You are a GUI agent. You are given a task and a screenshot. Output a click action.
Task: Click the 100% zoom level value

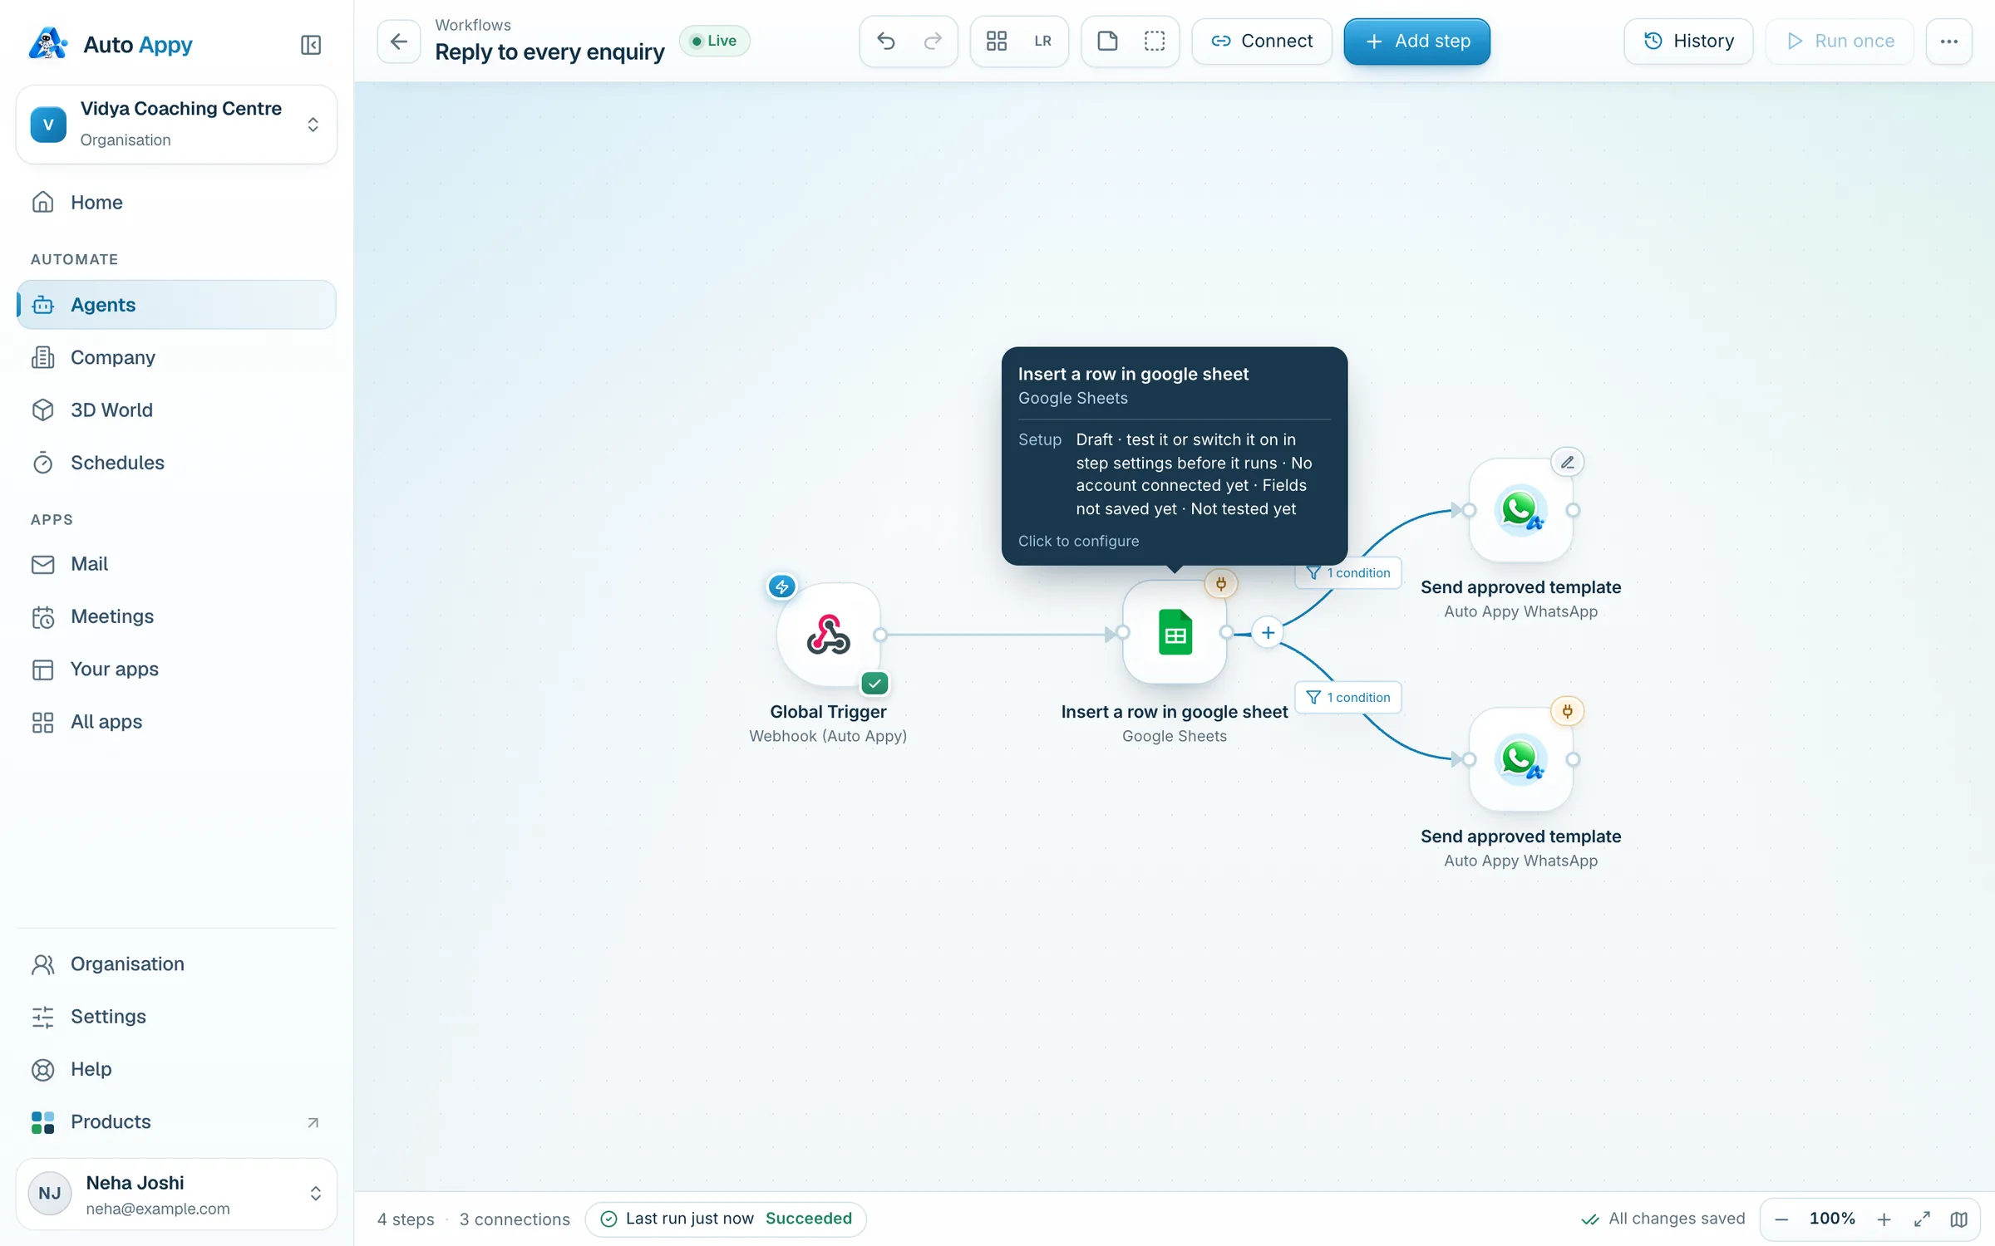click(x=1832, y=1219)
